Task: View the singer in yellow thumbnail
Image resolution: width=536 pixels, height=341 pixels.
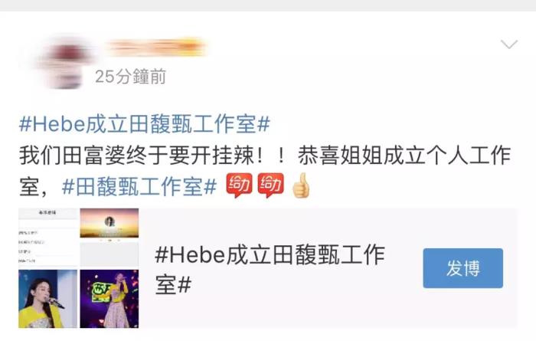Action: (47, 299)
